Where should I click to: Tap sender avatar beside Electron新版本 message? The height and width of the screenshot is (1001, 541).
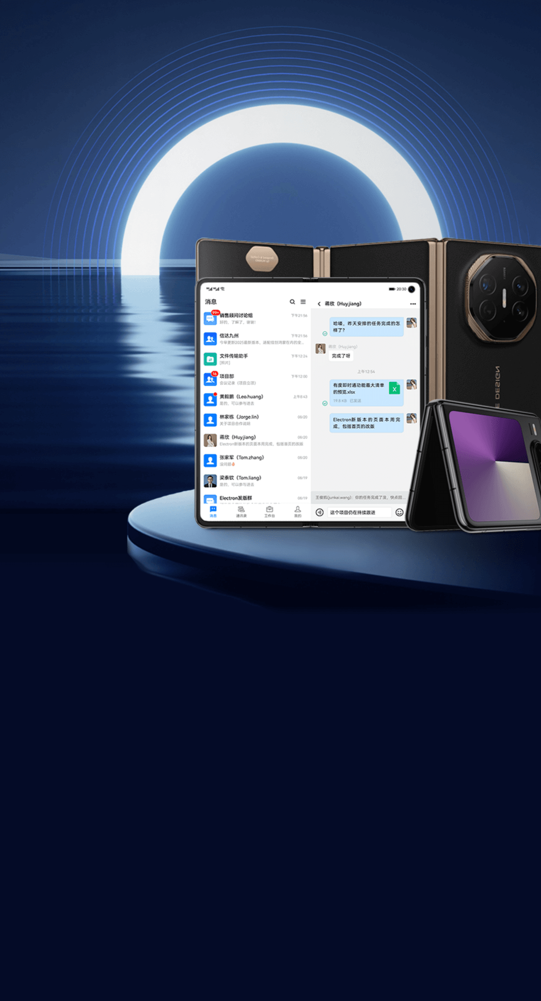pos(411,418)
